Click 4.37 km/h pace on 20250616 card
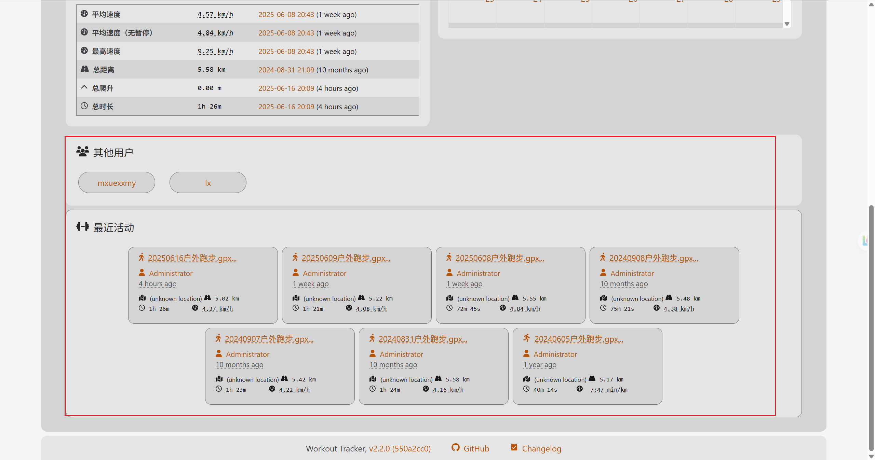The image size is (875, 460). click(217, 309)
